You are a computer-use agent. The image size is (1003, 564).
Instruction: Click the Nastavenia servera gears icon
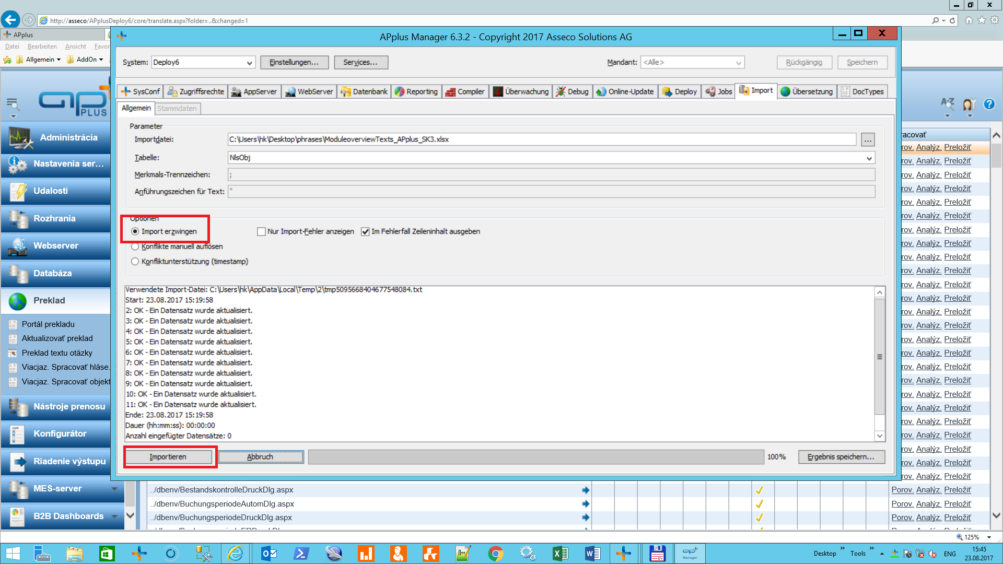[18, 164]
